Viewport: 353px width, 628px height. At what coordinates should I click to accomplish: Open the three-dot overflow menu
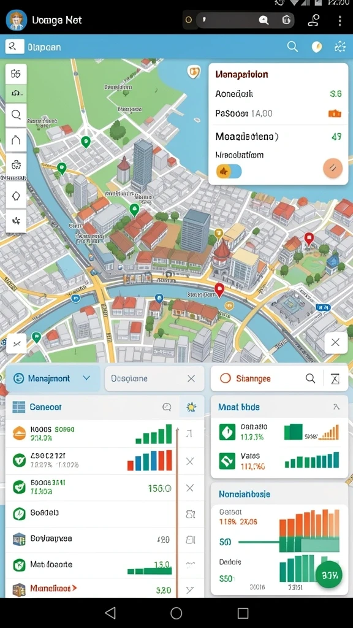(340, 20)
